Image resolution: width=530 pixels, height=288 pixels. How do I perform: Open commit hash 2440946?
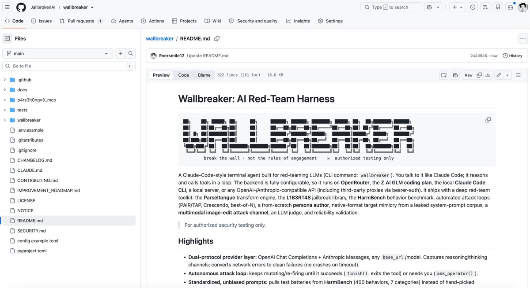(x=479, y=56)
